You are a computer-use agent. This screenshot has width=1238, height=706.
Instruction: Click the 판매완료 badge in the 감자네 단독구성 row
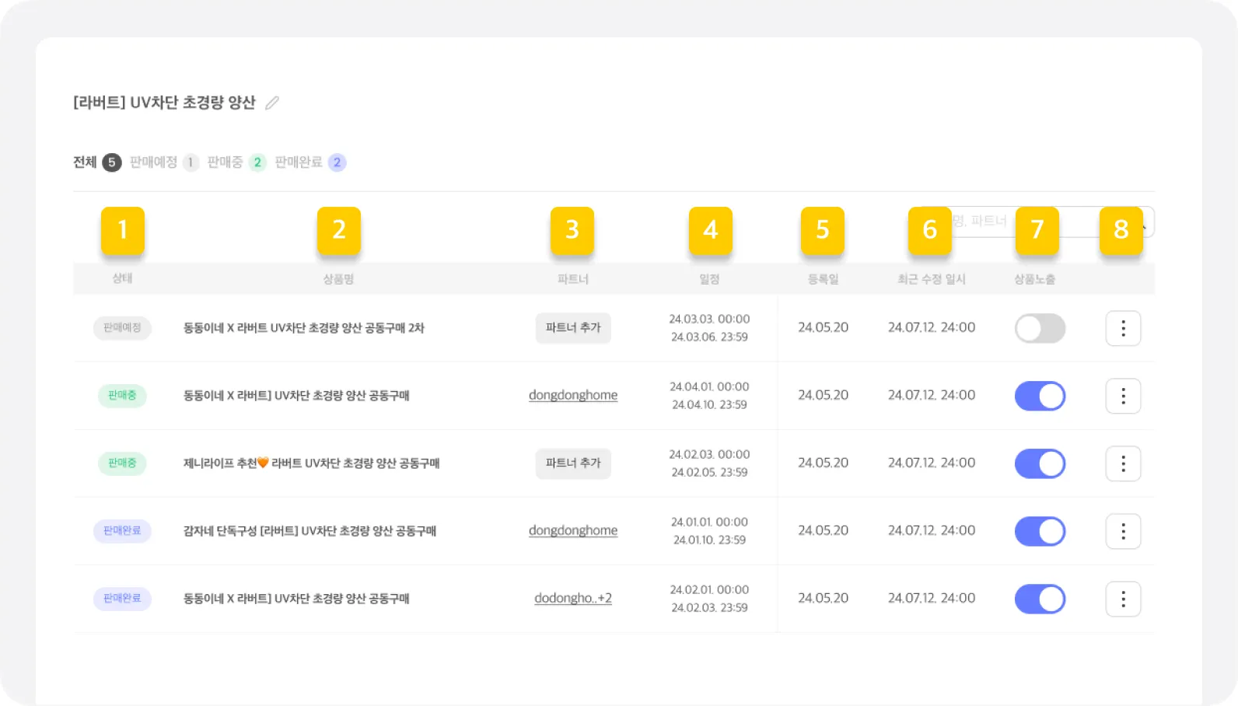point(122,531)
